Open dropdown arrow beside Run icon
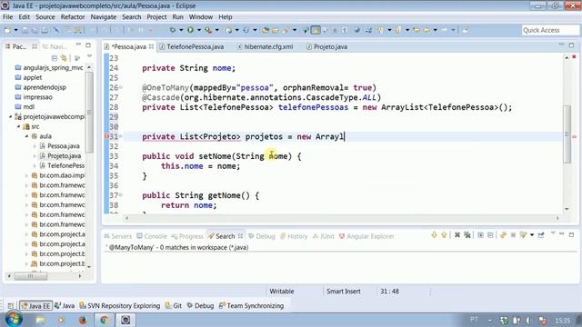The height and width of the screenshot is (327, 582). 199,30
